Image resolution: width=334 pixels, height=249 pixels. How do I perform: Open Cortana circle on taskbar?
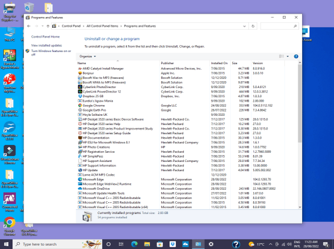(109, 244)
